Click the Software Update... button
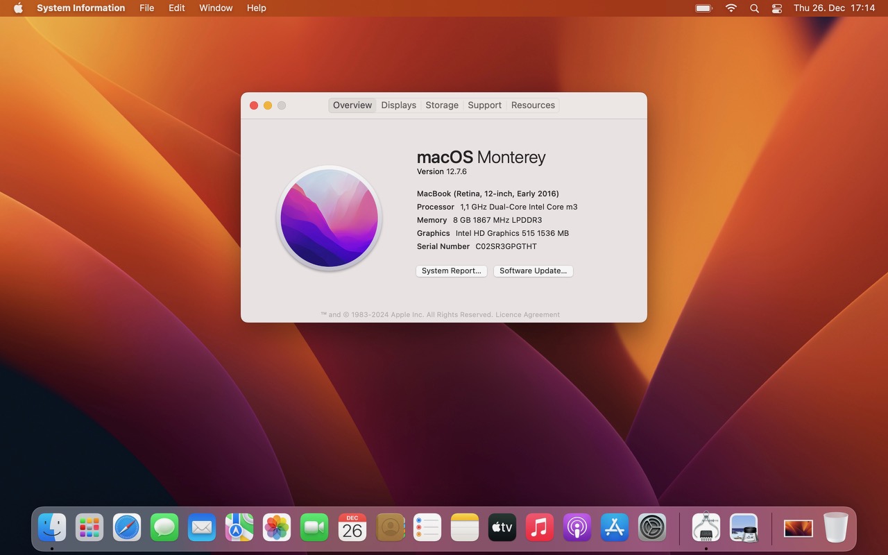This screenshot has height=555, width=888. click(x=533, y=271)
